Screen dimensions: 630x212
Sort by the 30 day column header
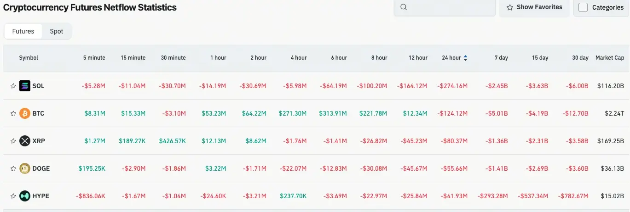[580, 58]
